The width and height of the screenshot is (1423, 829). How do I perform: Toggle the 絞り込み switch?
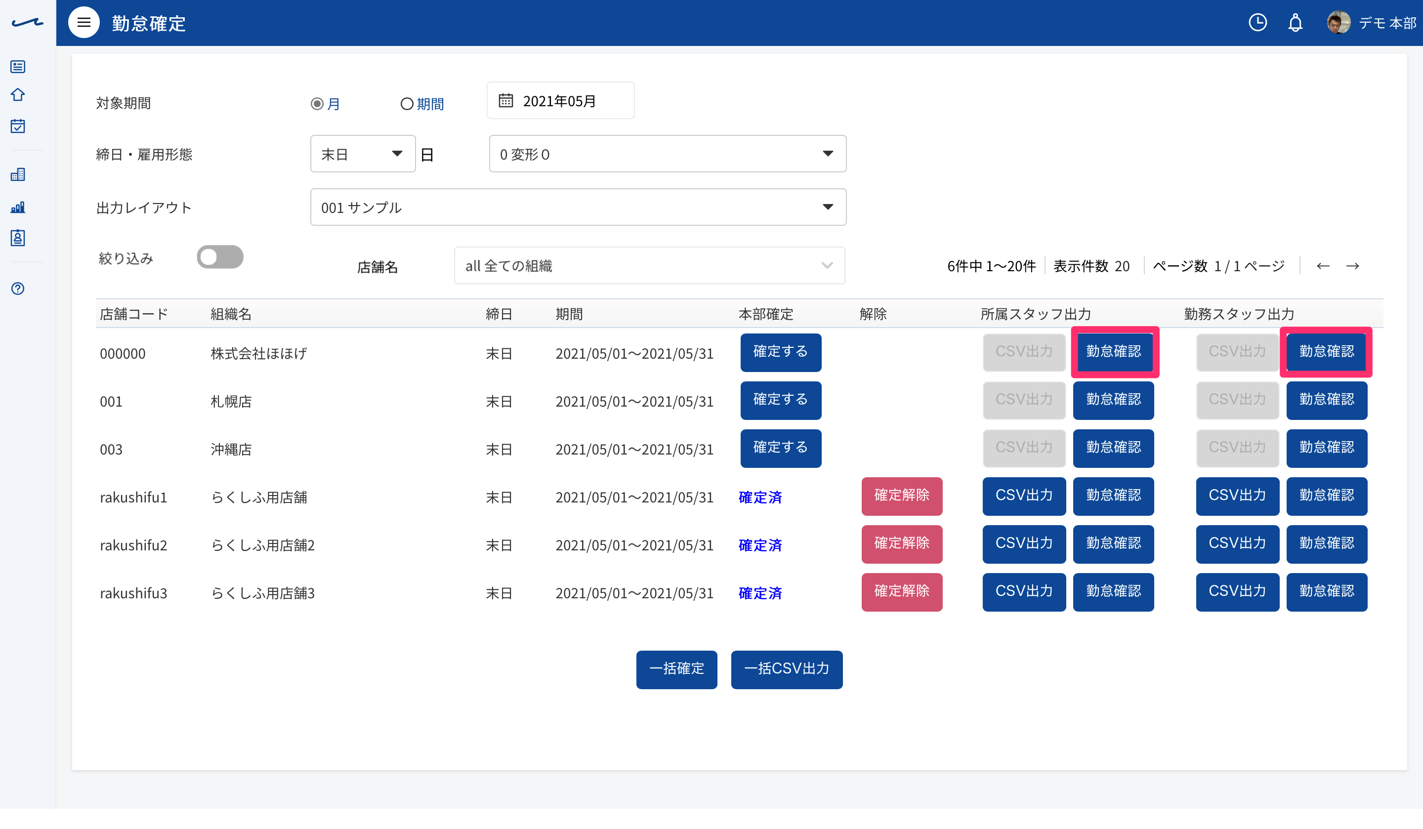coord(220,257)
